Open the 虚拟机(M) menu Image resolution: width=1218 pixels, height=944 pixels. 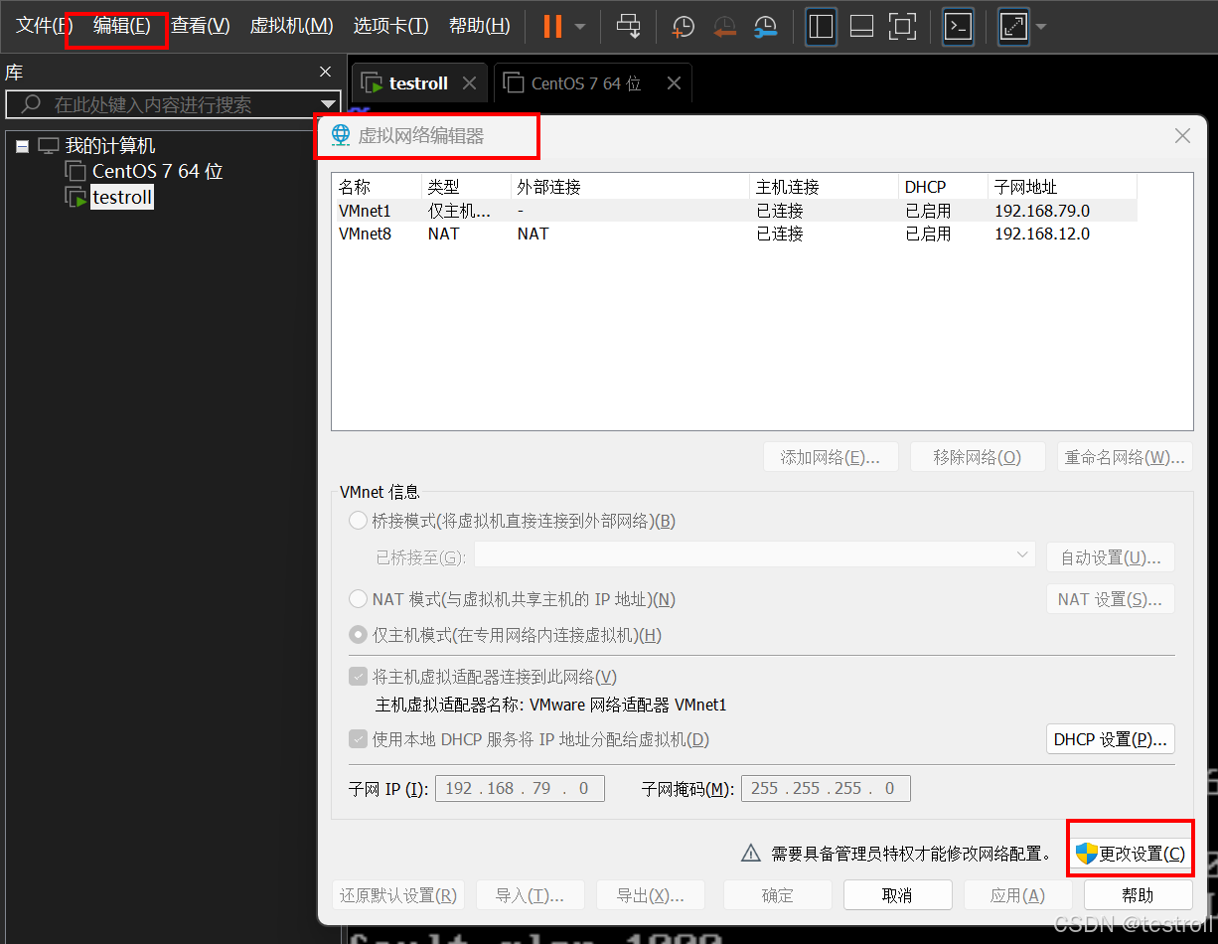tap(291, 26)
